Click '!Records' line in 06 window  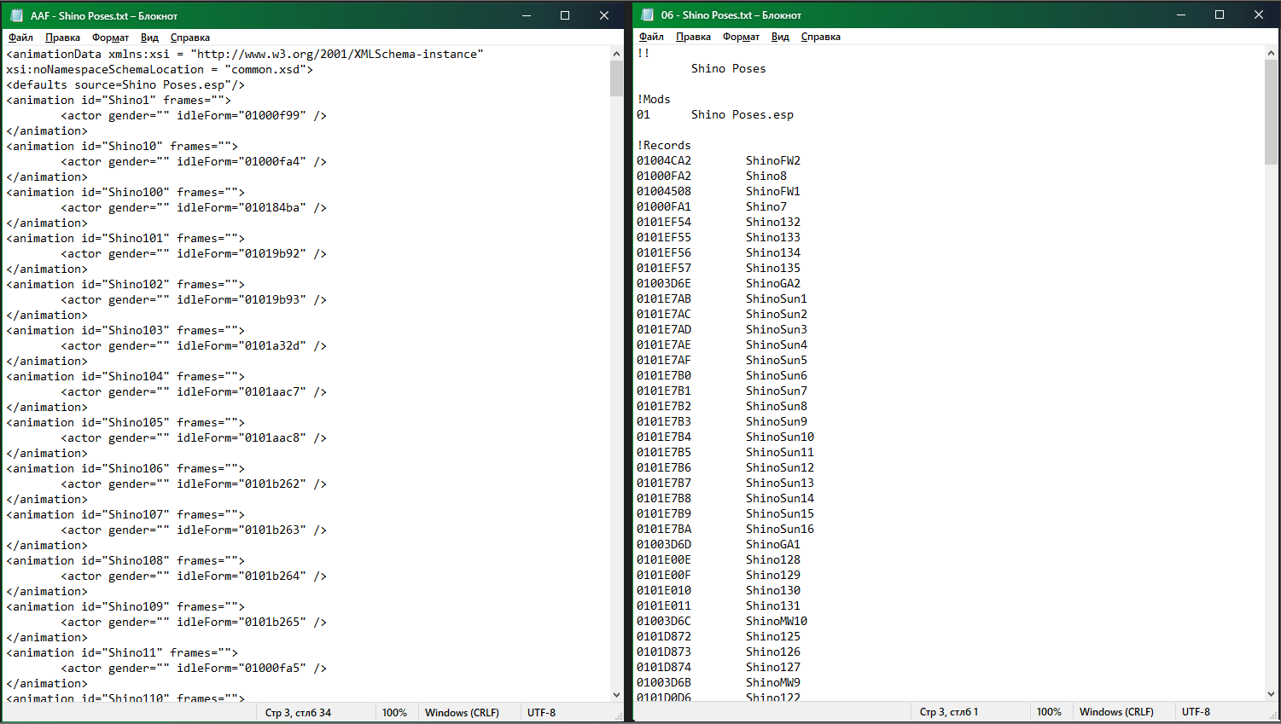click(664, 145)
